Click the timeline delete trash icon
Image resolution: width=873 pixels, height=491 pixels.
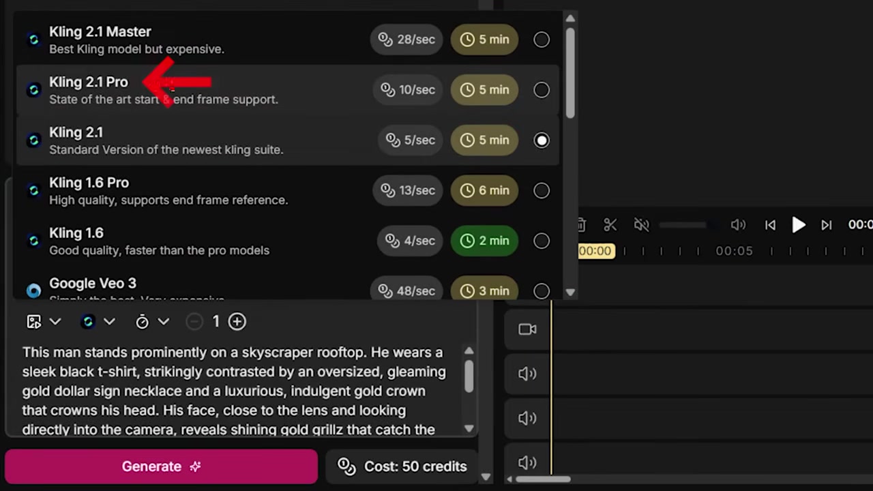coord(582,225)
